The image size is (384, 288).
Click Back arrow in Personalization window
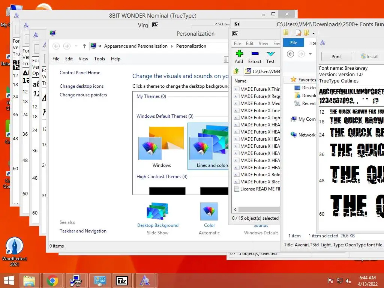(56, 46)
